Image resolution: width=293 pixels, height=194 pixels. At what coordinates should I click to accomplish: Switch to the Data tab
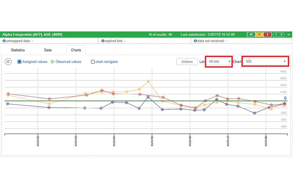pyautogui.click(x=48, y=50)
